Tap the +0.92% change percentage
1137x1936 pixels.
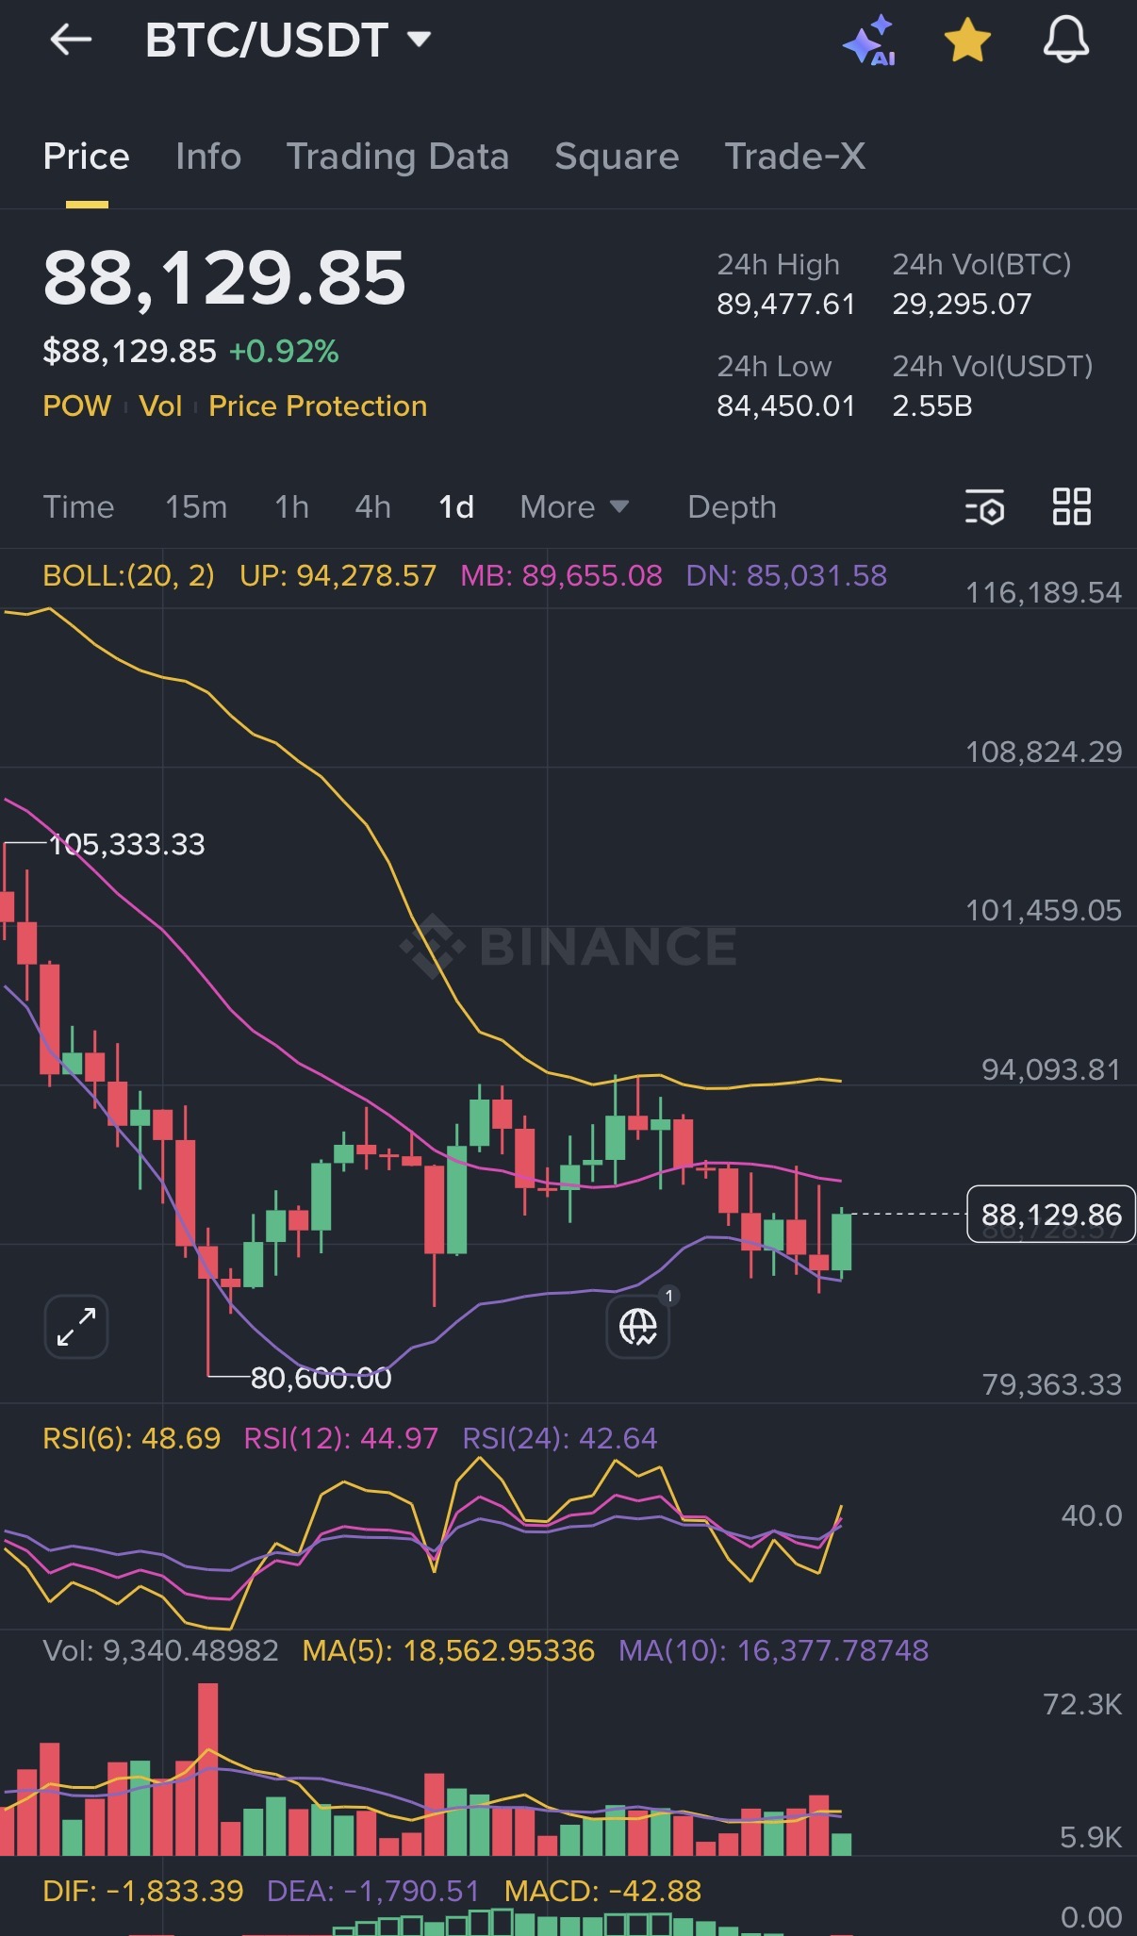click(284, 352)
